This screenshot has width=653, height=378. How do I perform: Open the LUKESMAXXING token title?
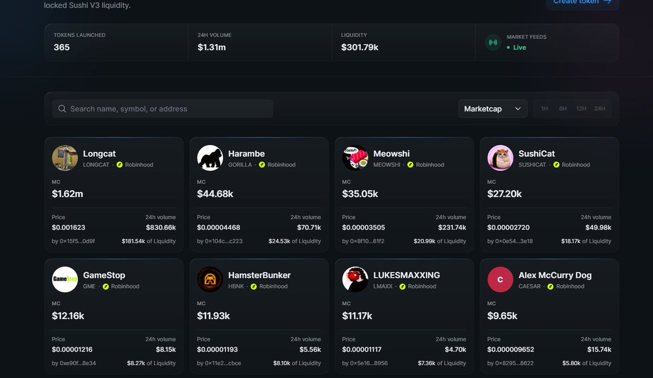click(406, 275)
